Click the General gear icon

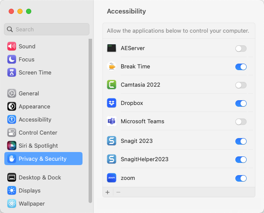12,93
